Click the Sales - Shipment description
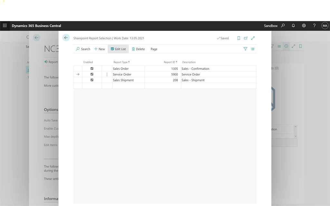The image size is (330, 206). pos(193,80)
